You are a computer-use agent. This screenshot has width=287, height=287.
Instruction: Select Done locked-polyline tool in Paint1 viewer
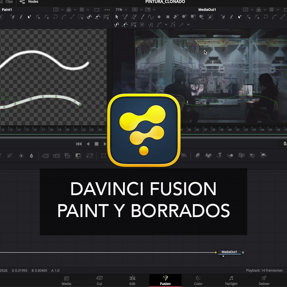tap(47, 17)
